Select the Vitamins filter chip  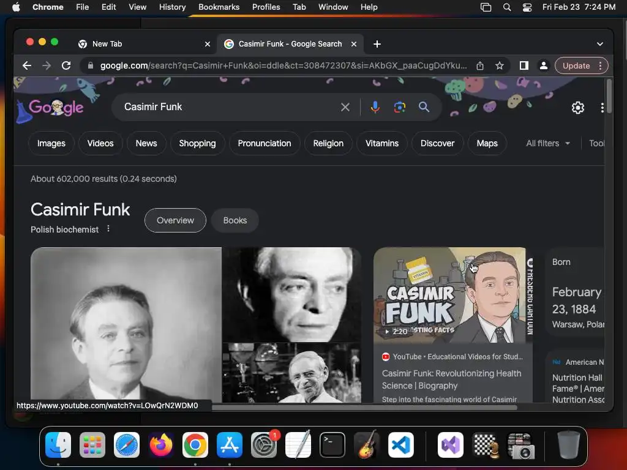click(382, 143)
